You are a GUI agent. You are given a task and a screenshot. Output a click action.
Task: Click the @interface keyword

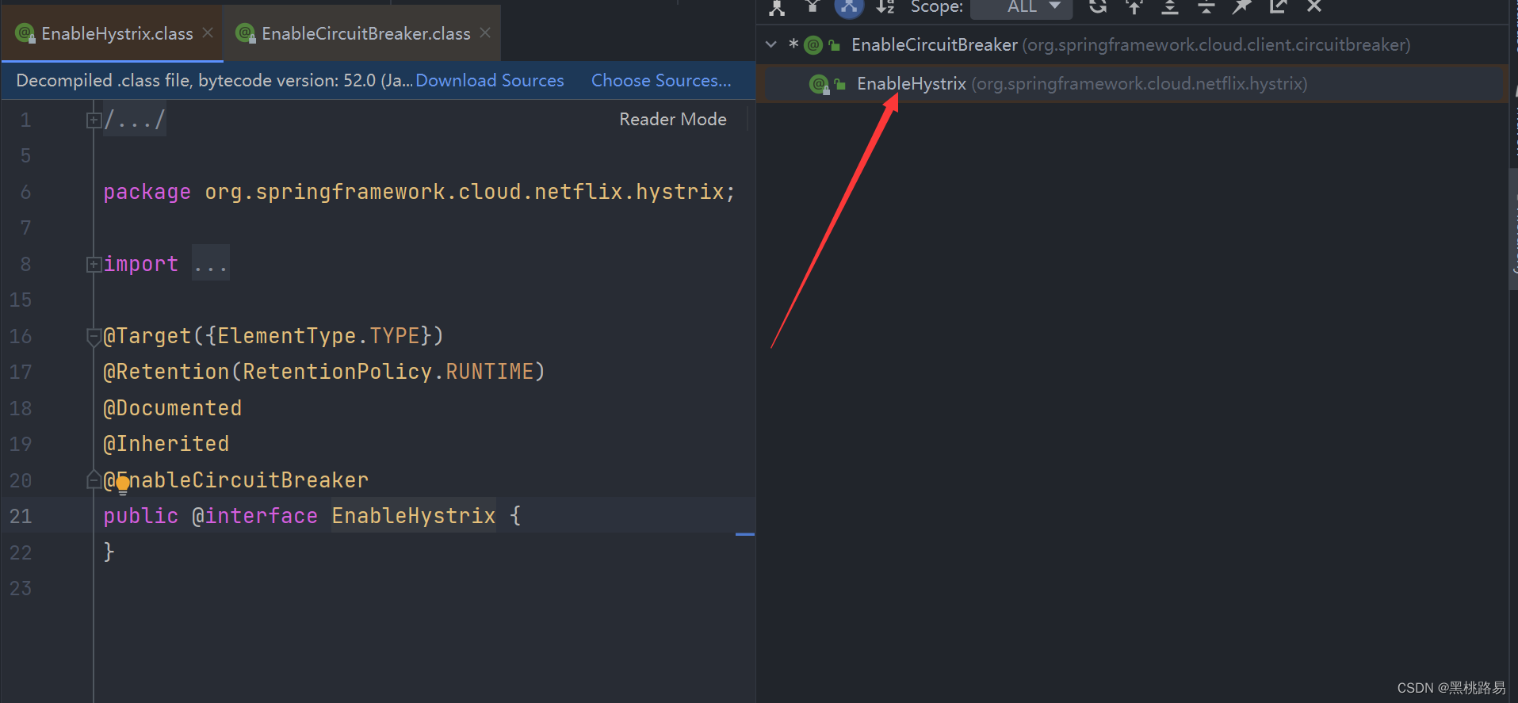coord(254,516)
